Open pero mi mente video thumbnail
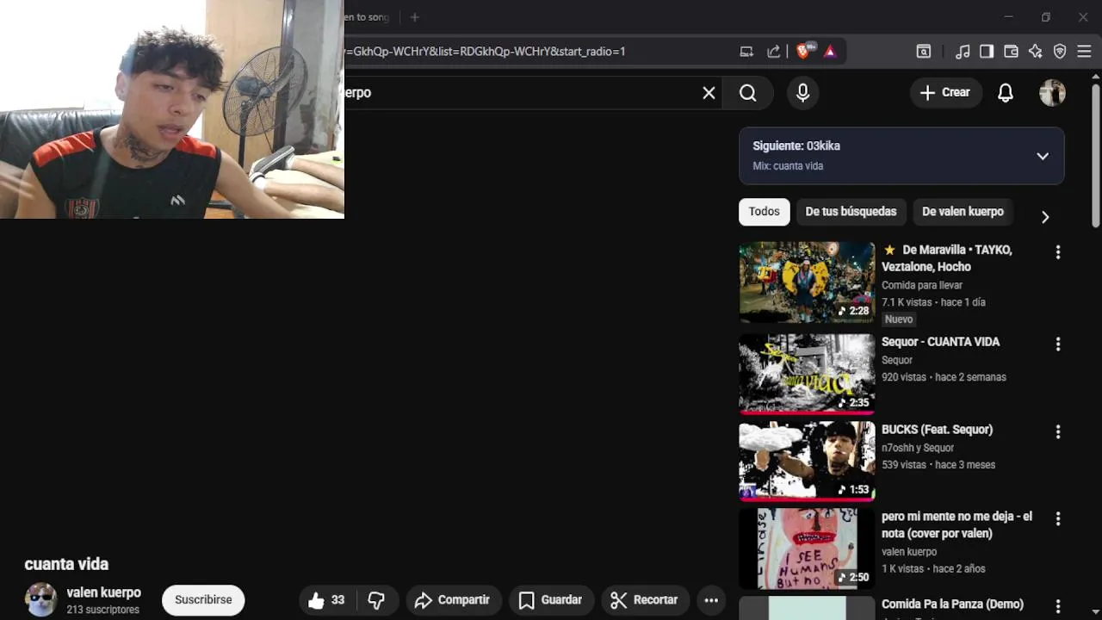 [807, 549]
